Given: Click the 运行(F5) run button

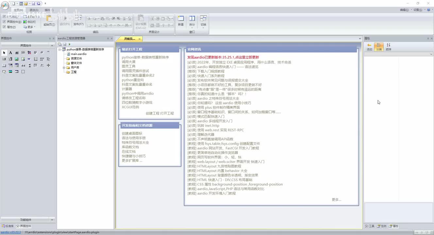Looking at the screenshot, I should click(65, 20).
